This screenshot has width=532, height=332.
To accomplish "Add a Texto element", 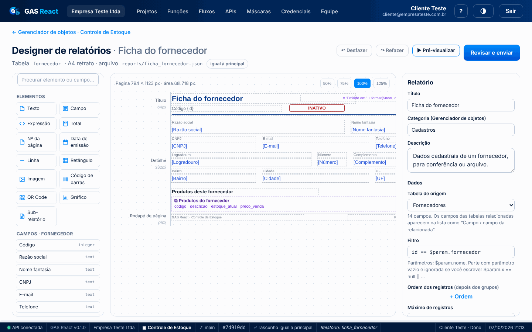I will [36, 108].
